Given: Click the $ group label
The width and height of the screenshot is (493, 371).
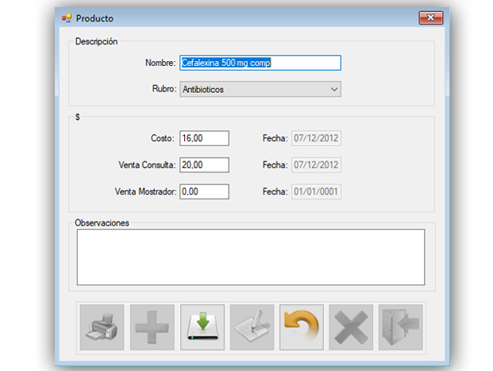Looking at the screenshot, I should 78,117.
